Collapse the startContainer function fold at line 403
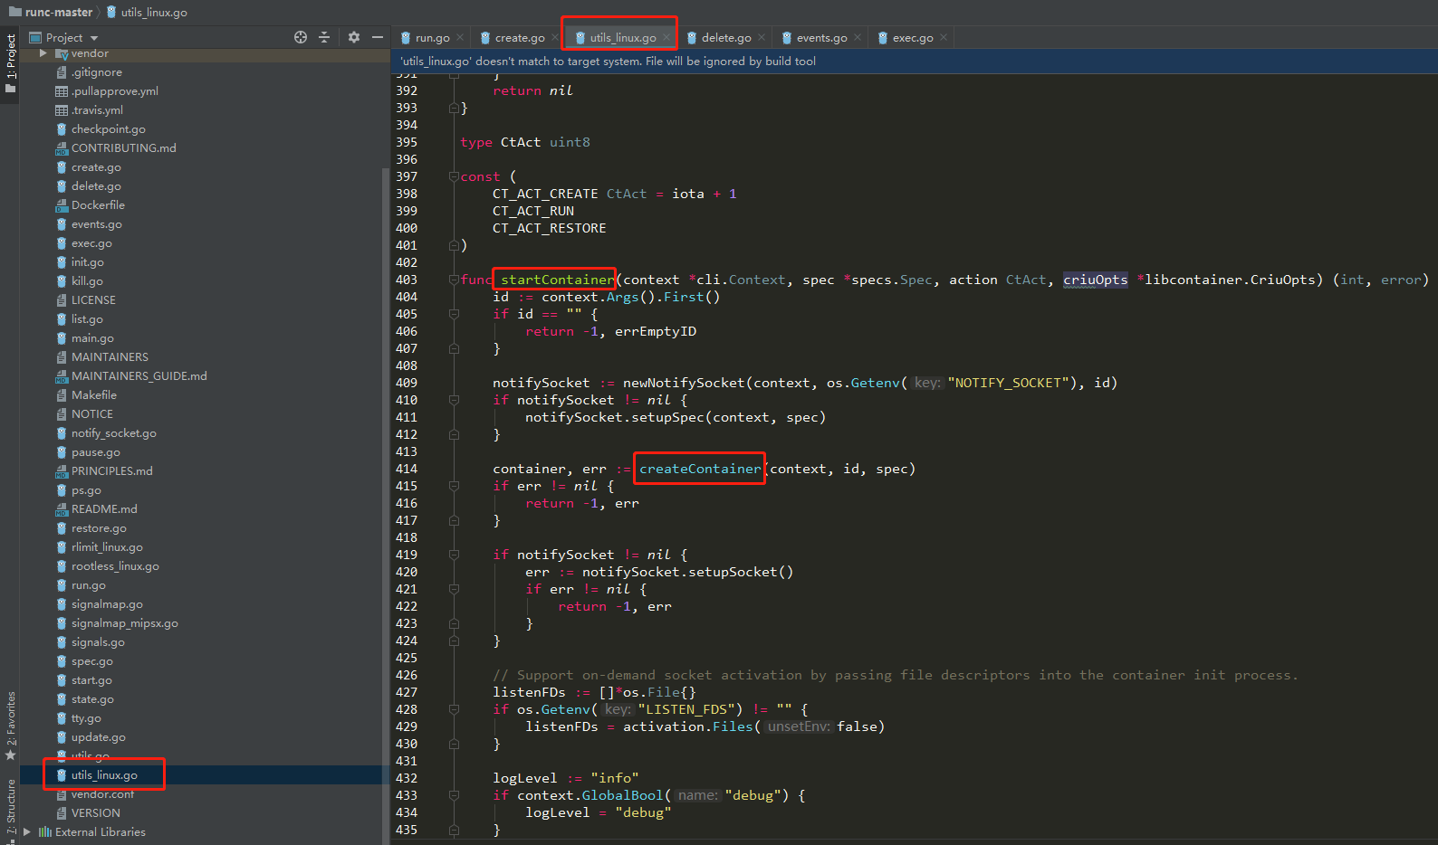Viewport: 1438px width, 845px height. coord(454,280)
